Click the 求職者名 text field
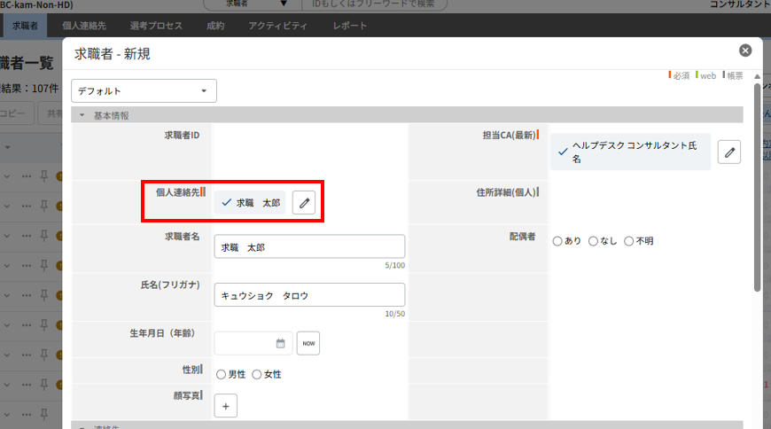The height and width of the screenshot is (429, 771). tap(309, 247)
